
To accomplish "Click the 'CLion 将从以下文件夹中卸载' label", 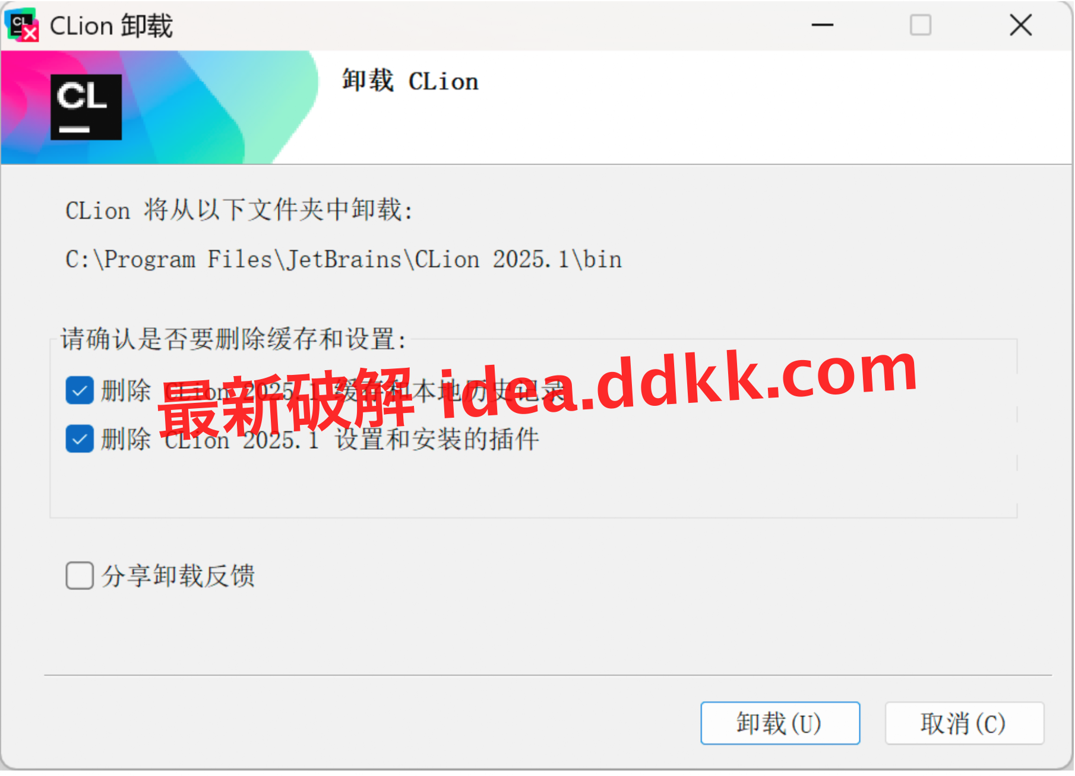I will coord(239,210).
